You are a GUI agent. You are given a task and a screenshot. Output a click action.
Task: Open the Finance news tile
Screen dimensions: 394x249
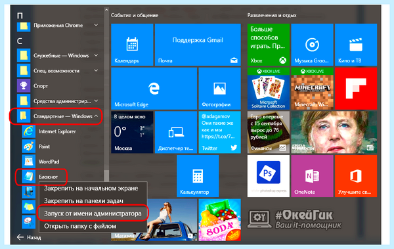tap(269, 132)
